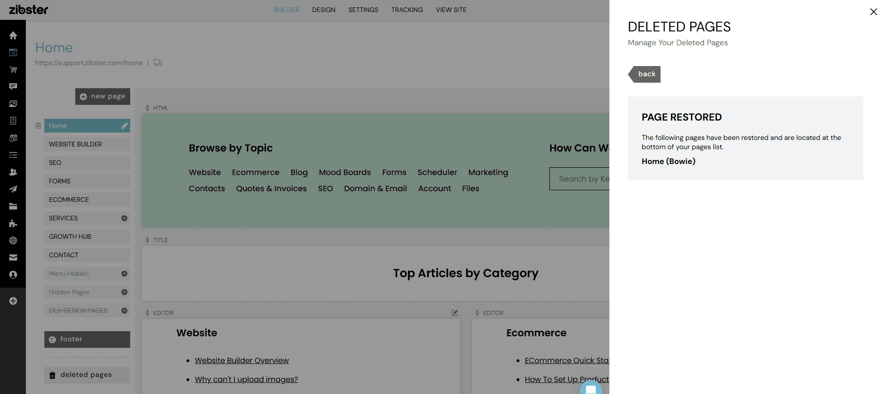This screenshot has height=394, width=879.
Task: Click the Search by Keyword field
Action: [579, 179]
